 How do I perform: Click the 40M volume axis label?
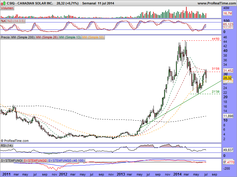point(226,8)
